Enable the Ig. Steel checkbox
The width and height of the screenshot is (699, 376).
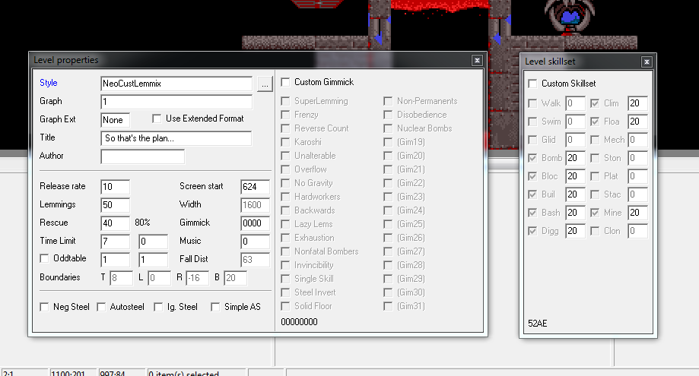coord(158,307)
